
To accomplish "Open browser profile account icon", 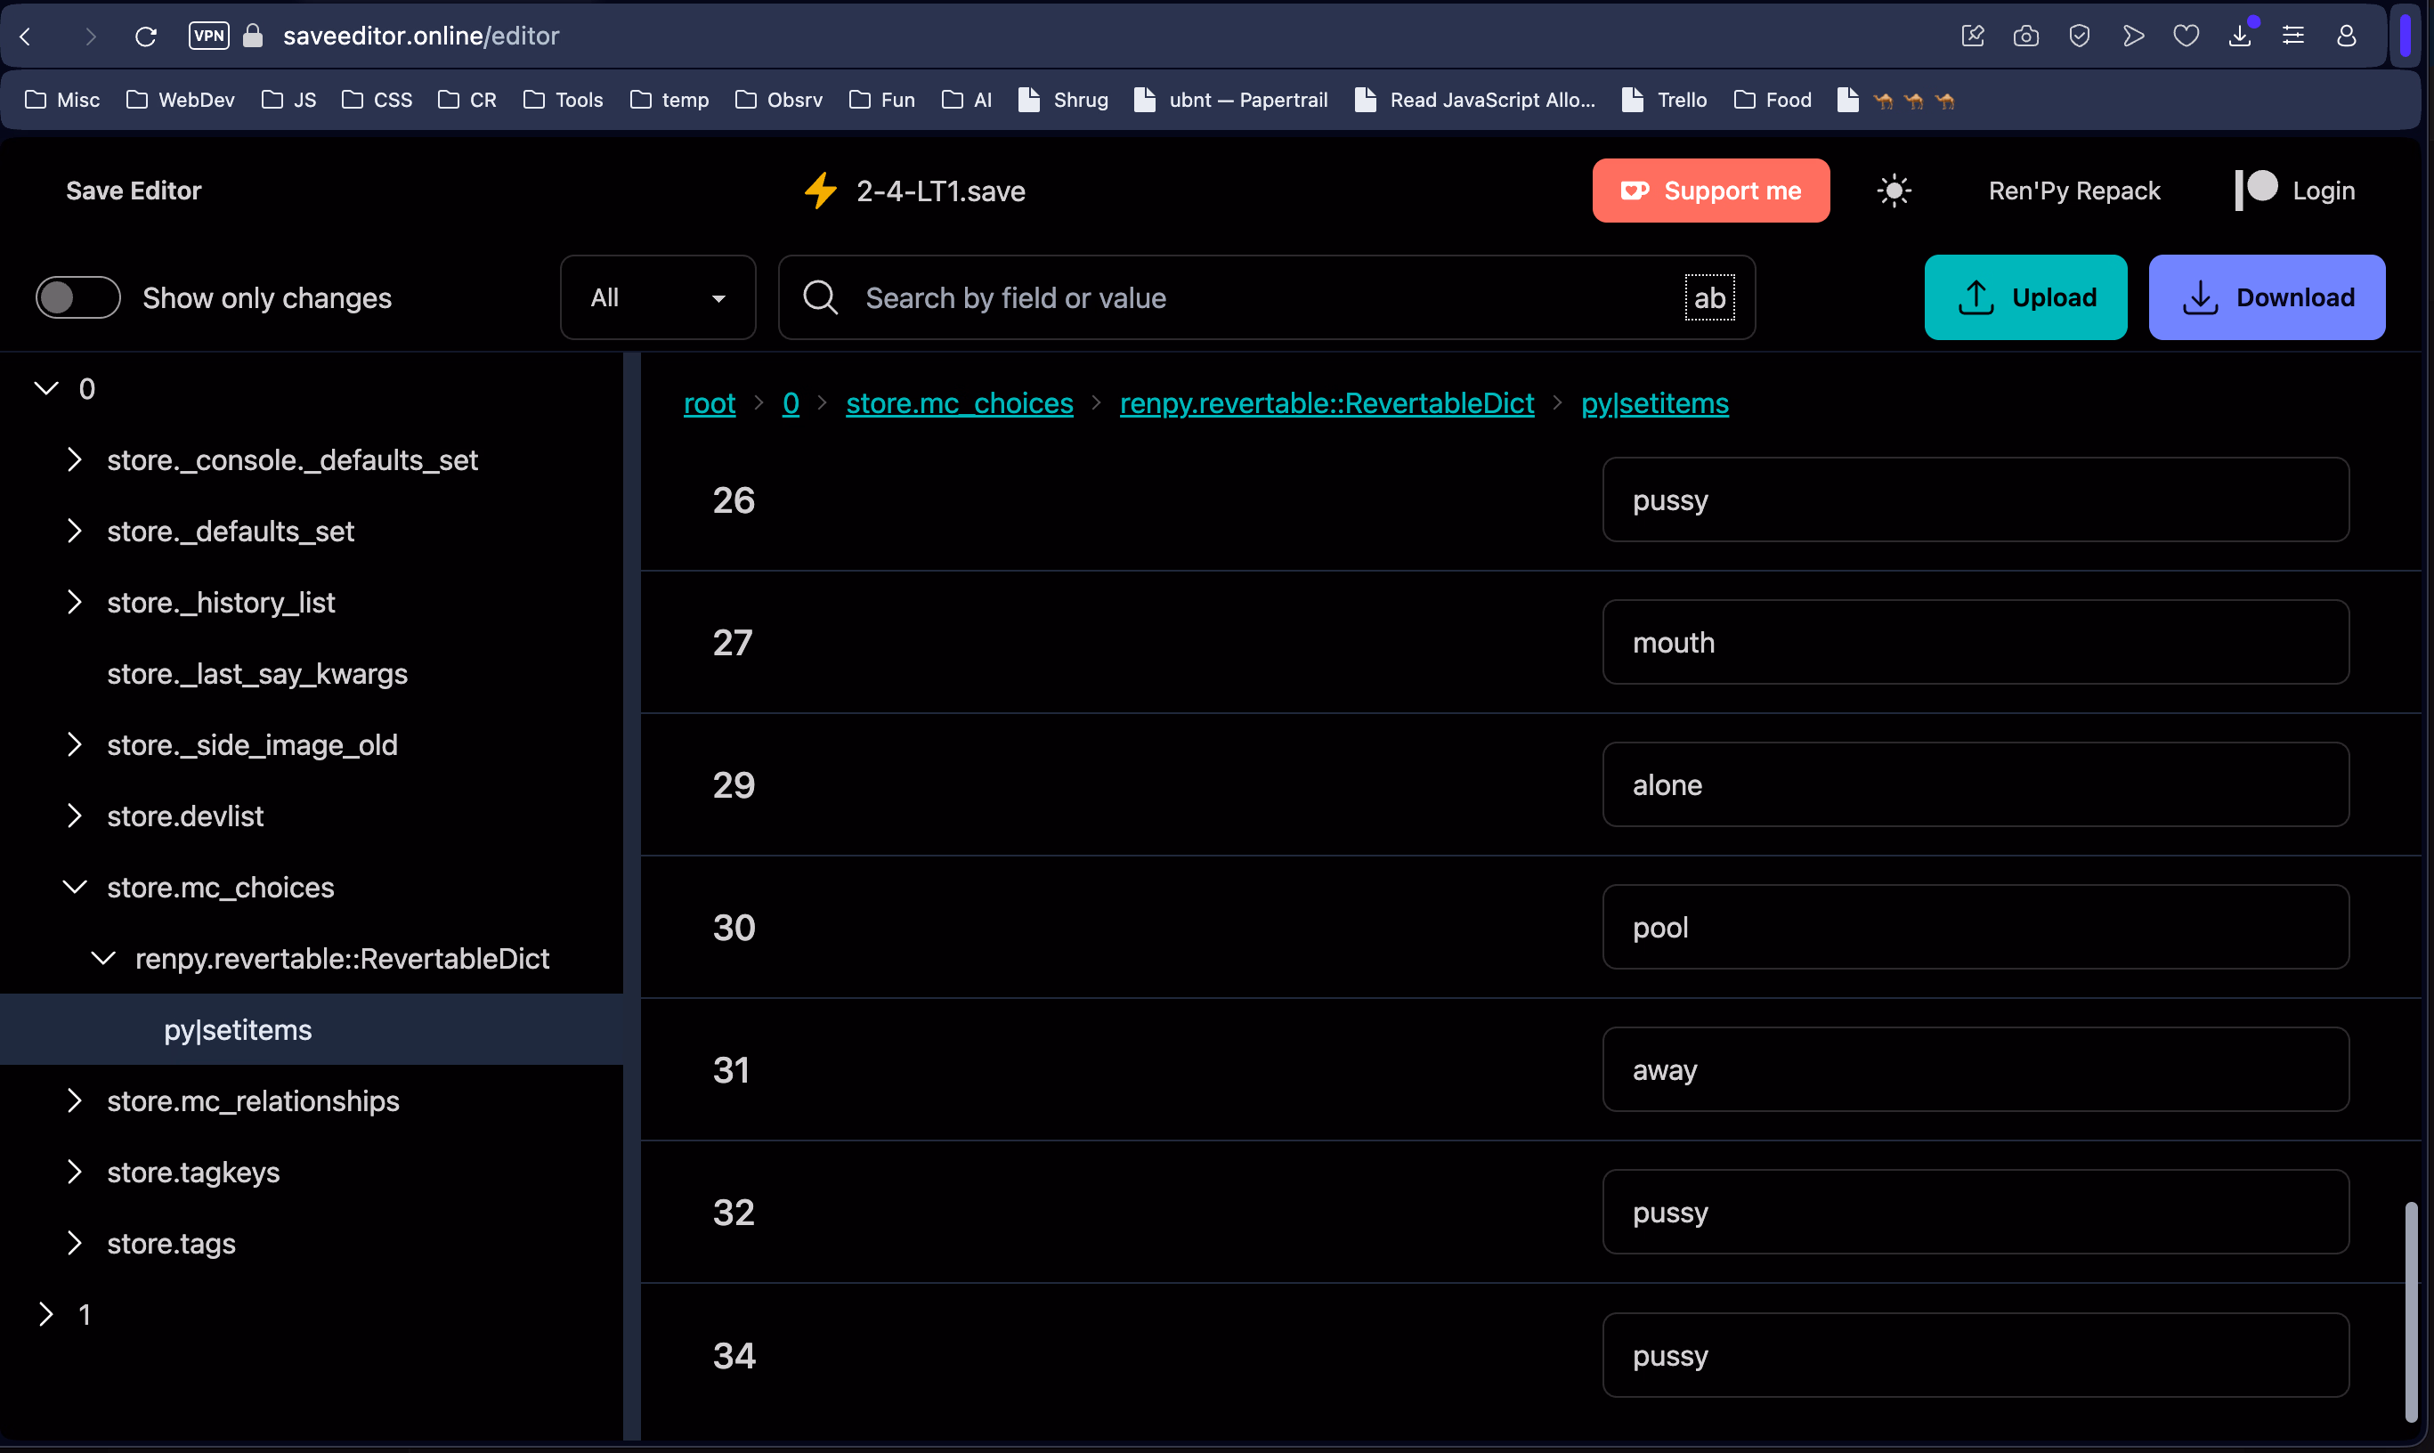I will (x=2346, y=37).
